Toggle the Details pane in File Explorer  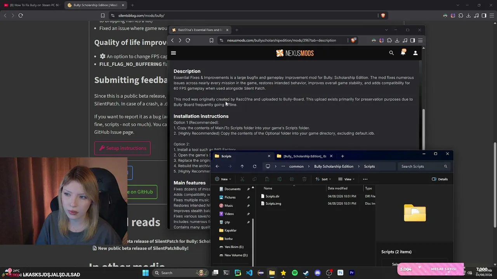(440, 179)
